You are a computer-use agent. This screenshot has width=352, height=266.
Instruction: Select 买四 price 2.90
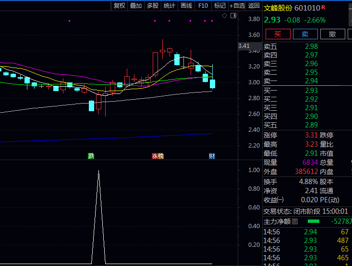click(x=311, y=116)
